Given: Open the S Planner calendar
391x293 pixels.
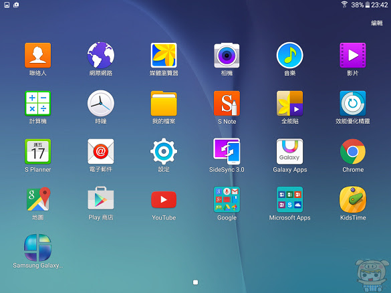Looking at the screenshot, I should click(37, 151).
